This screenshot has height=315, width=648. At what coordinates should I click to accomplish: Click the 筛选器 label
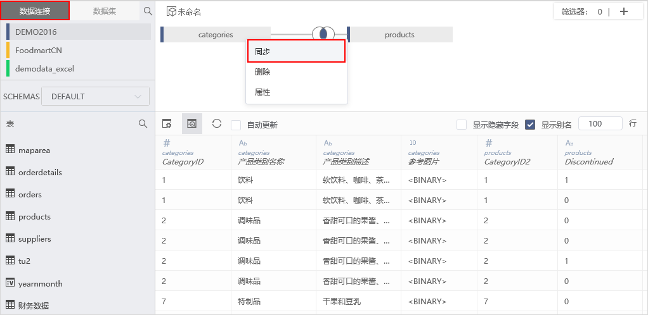tap(574, 12)
